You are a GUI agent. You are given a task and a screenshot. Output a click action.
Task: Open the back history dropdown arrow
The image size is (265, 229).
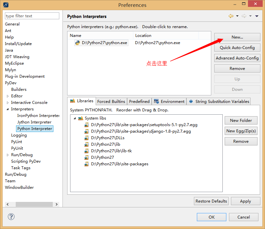(x=237, y=16)
